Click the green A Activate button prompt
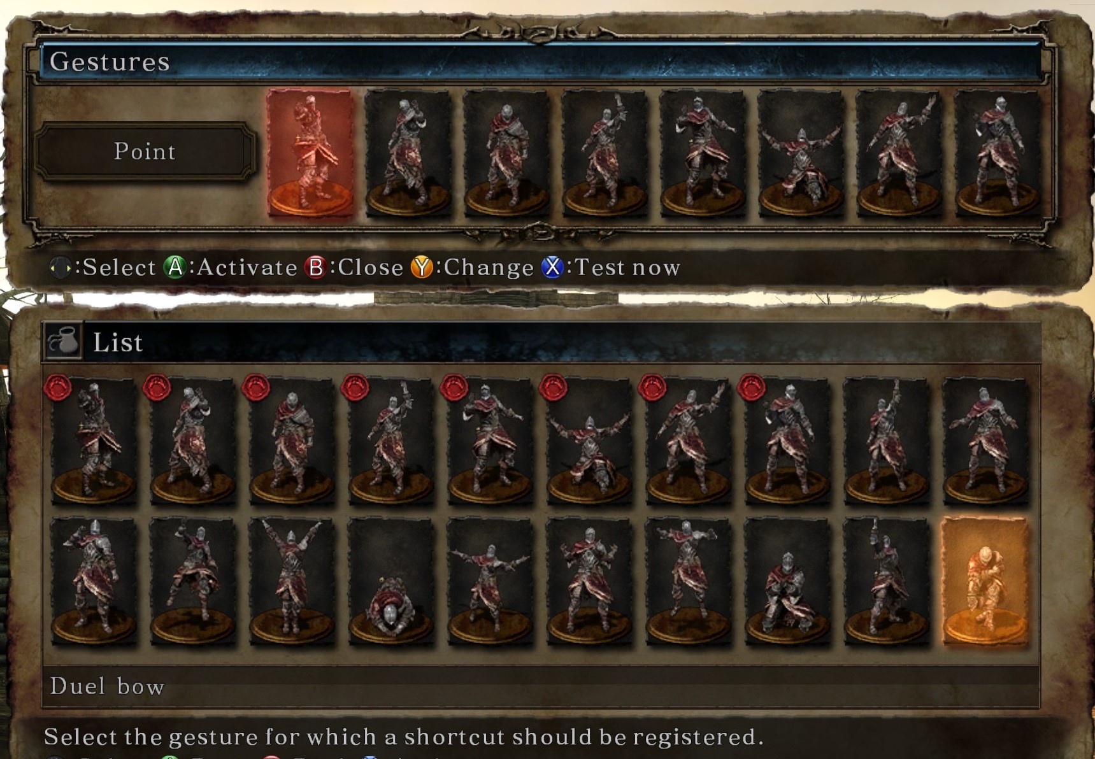 [175, 267]
